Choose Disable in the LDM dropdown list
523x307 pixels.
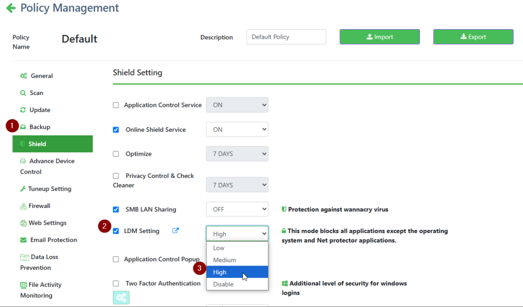[x=223, y=284]
